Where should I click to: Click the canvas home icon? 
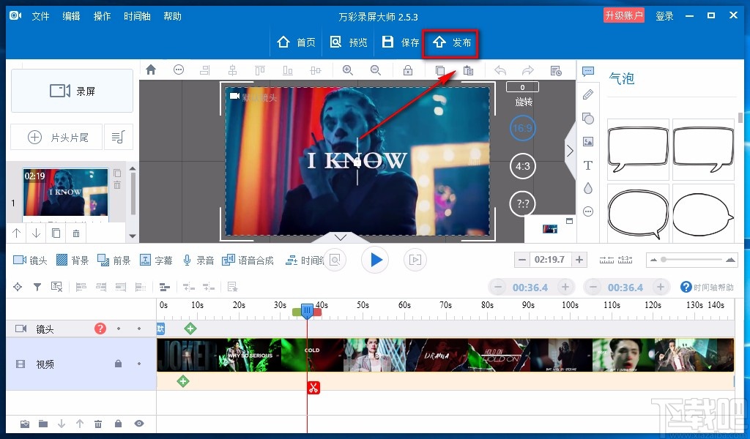[151, 70]
